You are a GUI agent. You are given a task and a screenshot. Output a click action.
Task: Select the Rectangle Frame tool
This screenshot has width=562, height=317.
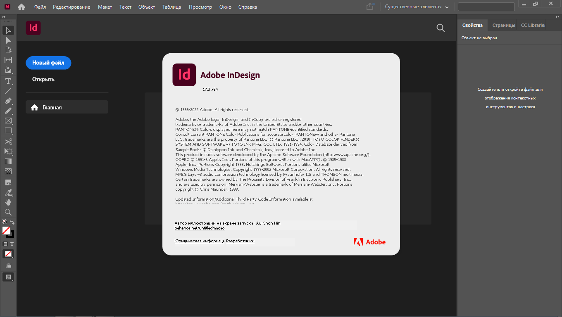(x=8, y=121)
